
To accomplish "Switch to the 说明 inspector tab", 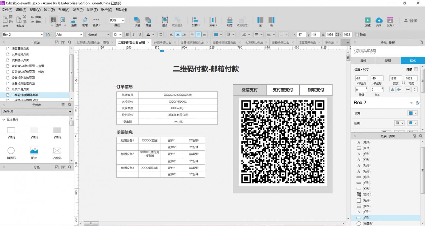I will click(388, 61).
